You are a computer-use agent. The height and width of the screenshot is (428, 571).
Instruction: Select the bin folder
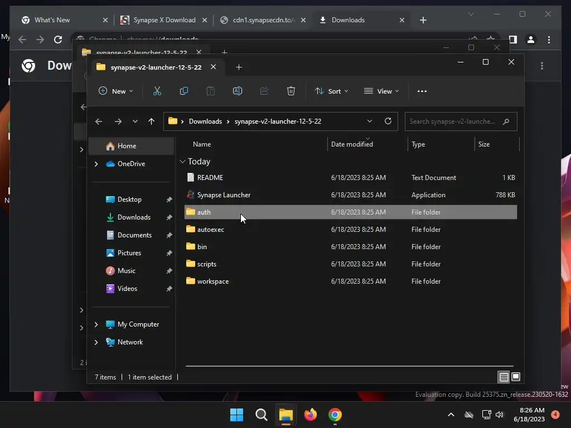(x=350, y=247)
